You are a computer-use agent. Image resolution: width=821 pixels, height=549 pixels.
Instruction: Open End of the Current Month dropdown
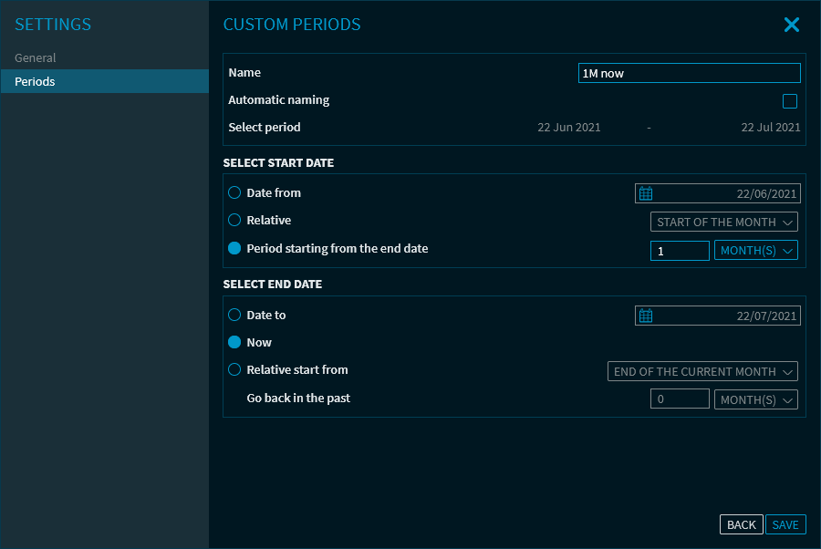702,371
